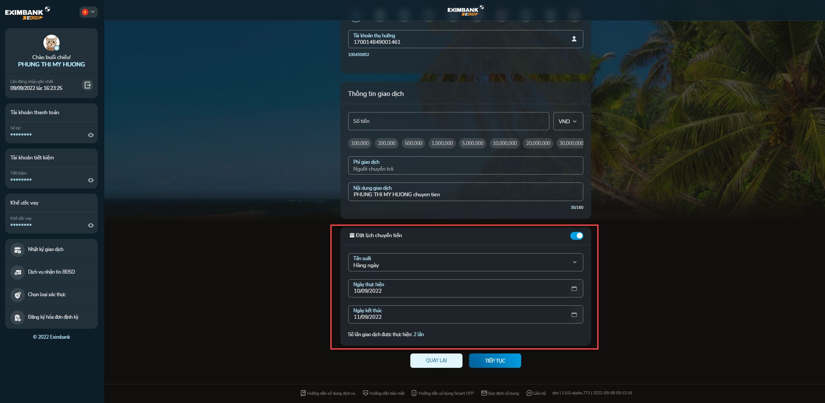Disable the Đặt lịch chuyển tiền switch

576,236
